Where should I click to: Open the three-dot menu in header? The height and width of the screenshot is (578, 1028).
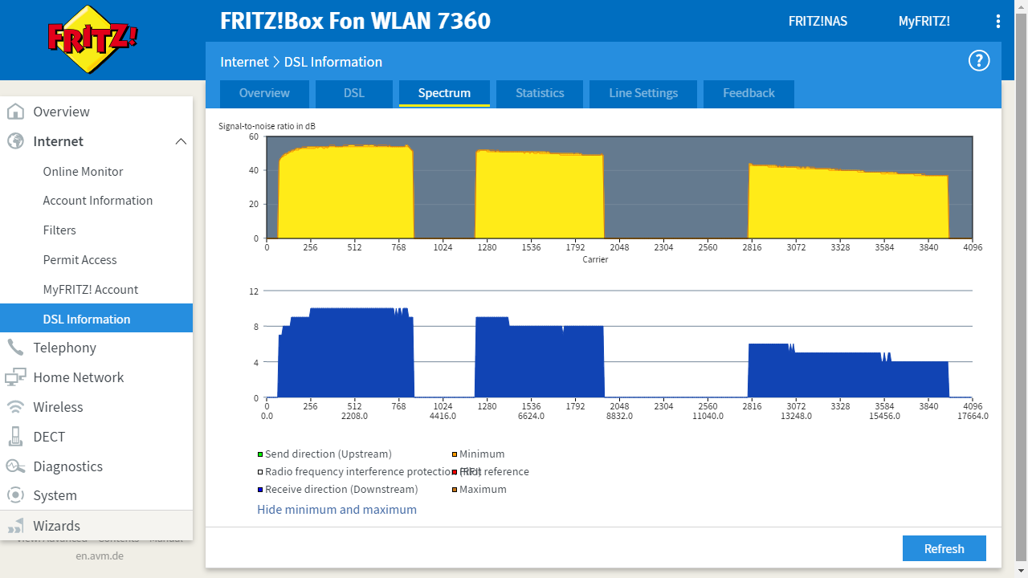[998, 22]
